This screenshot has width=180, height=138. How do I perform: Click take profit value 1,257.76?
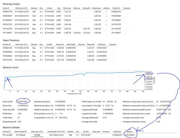pos(86,29)
